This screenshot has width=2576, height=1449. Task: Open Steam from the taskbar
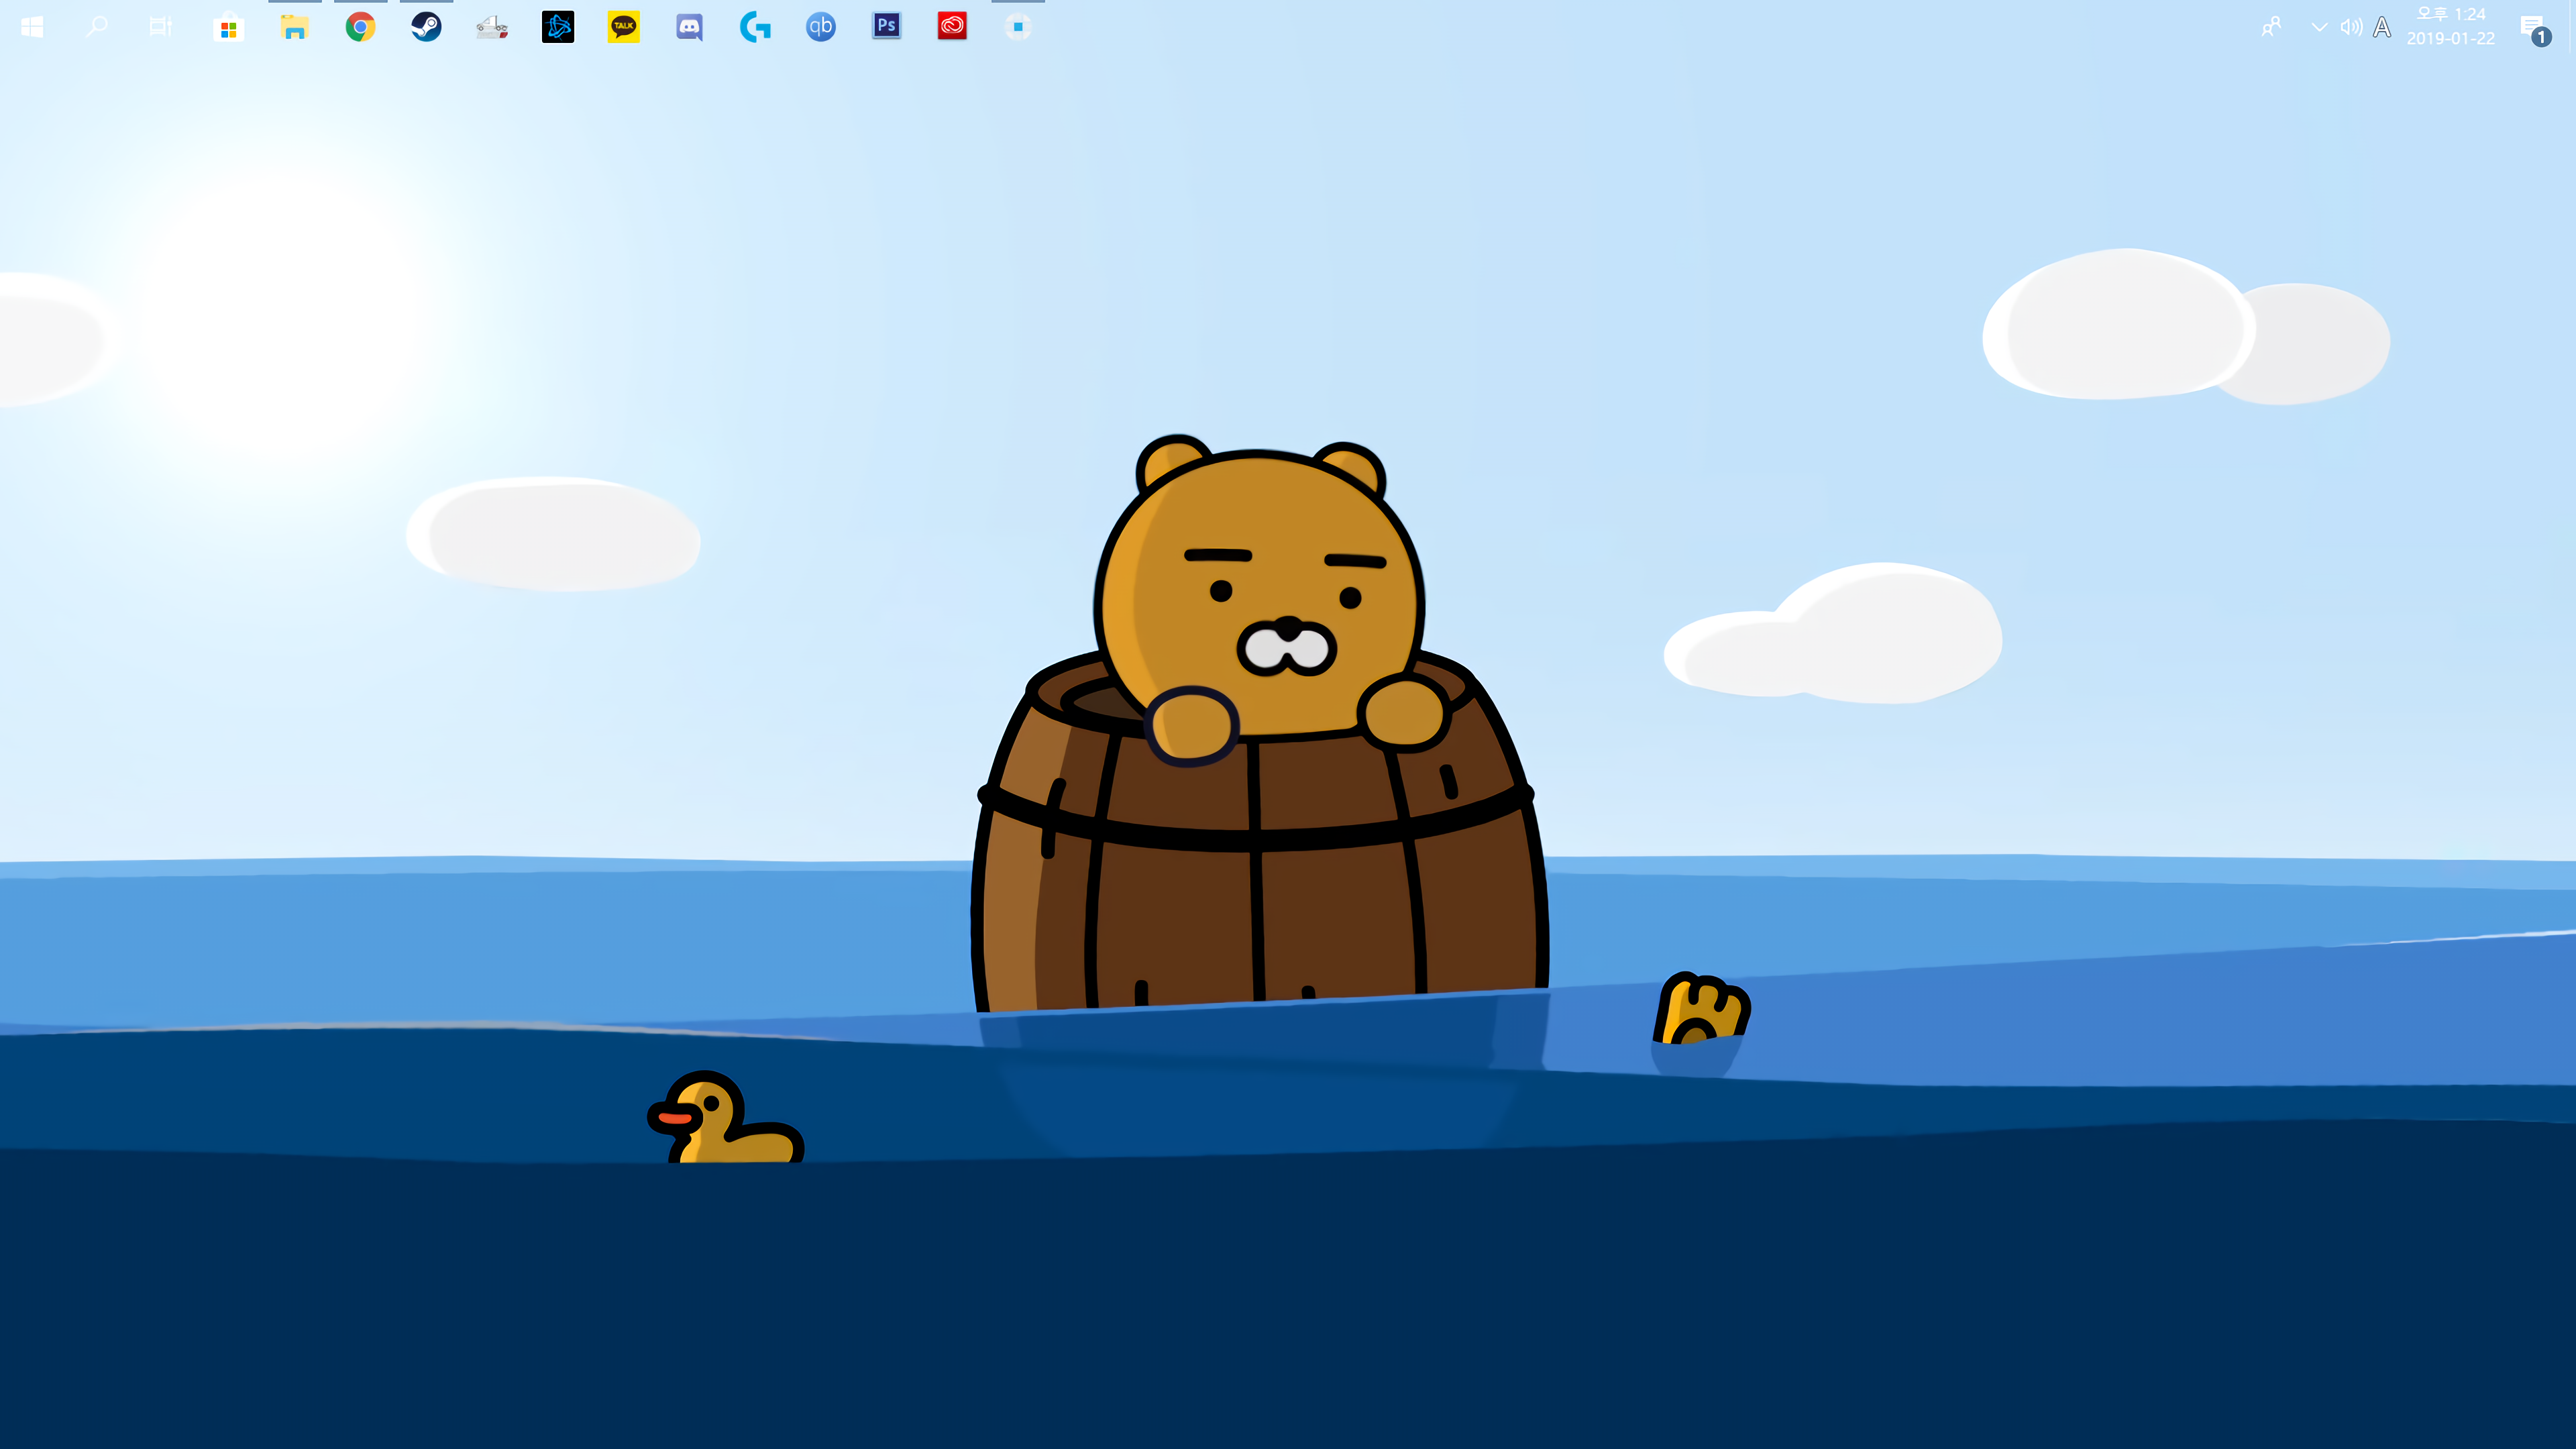click(426, 27)
